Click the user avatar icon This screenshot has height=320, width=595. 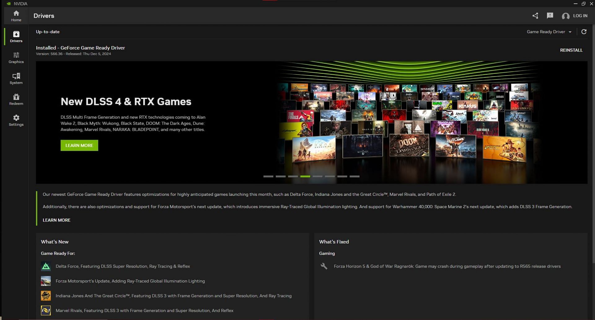click(x=566, y=16)
